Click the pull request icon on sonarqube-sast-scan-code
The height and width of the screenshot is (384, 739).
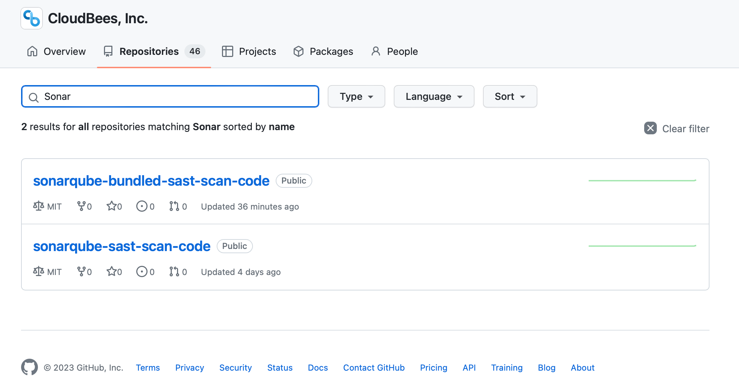175,271
